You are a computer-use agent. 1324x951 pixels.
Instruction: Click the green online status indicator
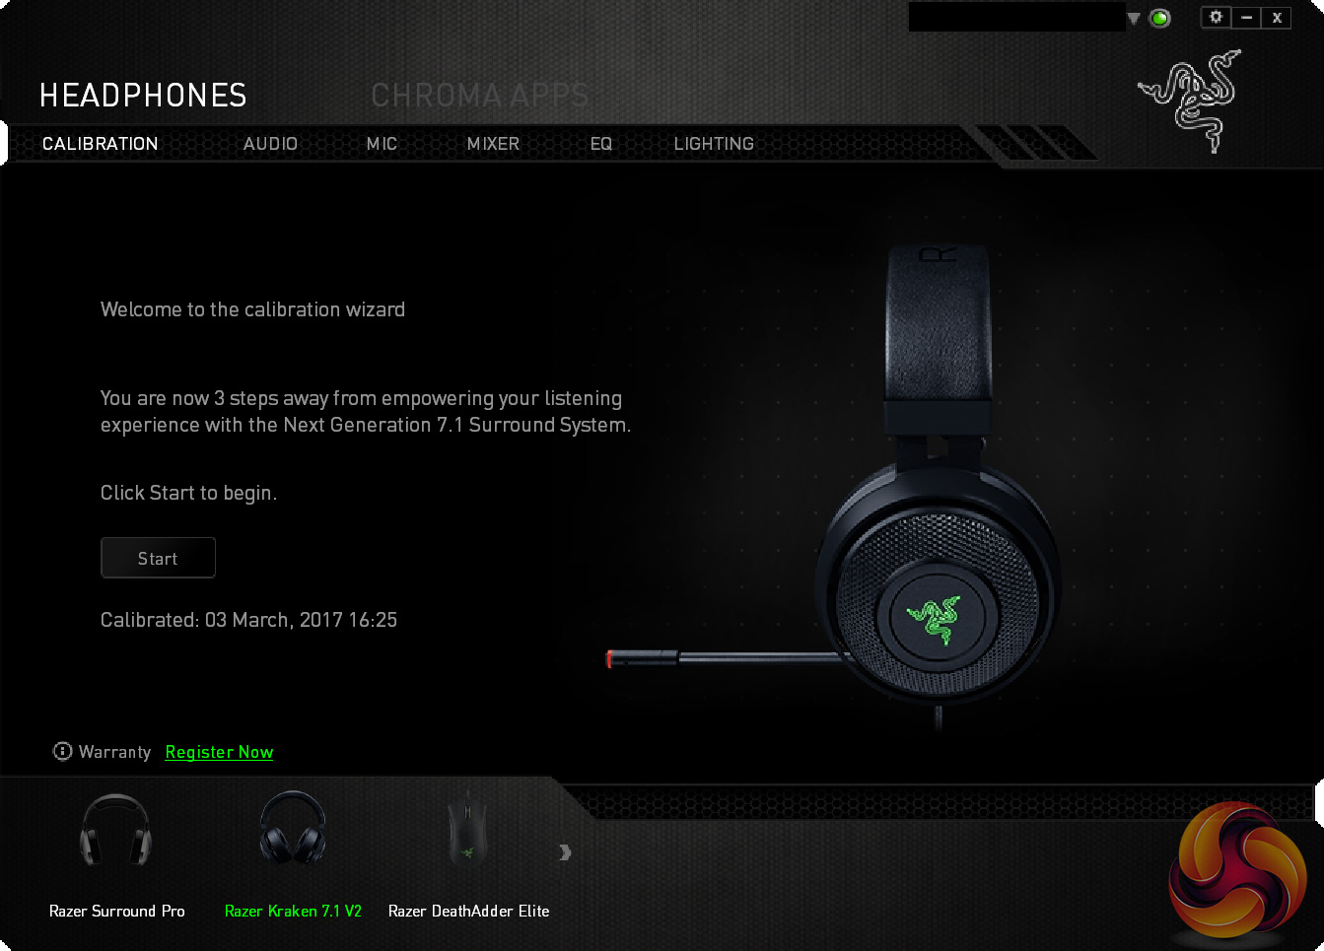[x=1160, y=18]
